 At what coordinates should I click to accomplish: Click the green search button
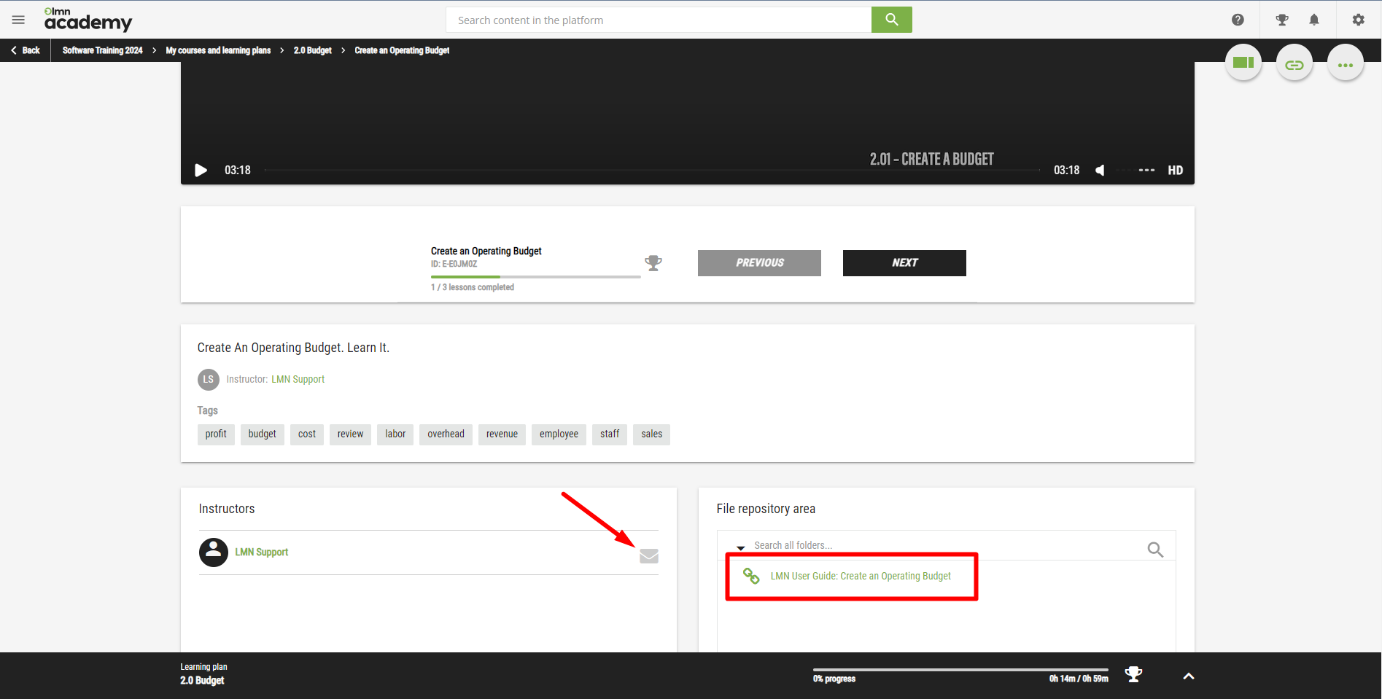point(891,20)
